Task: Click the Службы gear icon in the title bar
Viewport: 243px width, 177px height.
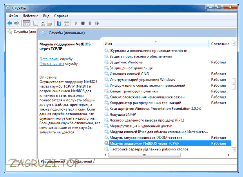Action: tap(8, 8)
